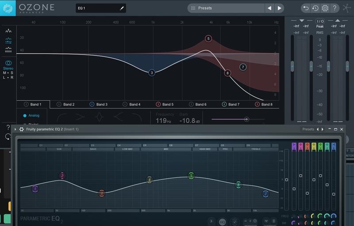The height and width of the screenshot is (226, 354).
Task: Open Ozone help question mark in header
Action: 335,8
